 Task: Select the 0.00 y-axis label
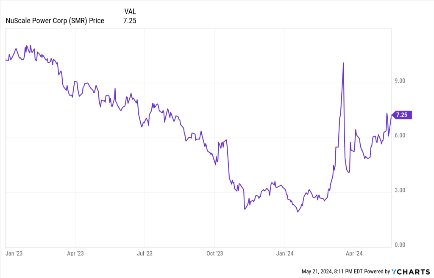pos(400,245)
